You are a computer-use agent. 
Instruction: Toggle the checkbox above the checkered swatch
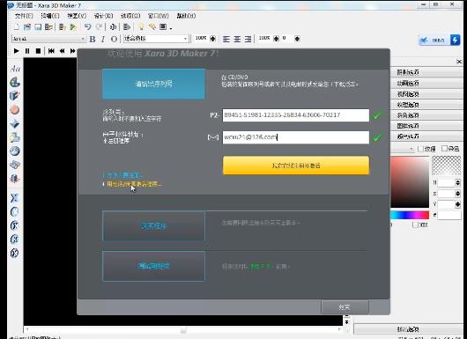pyautogui.click(x=444, y=148)
